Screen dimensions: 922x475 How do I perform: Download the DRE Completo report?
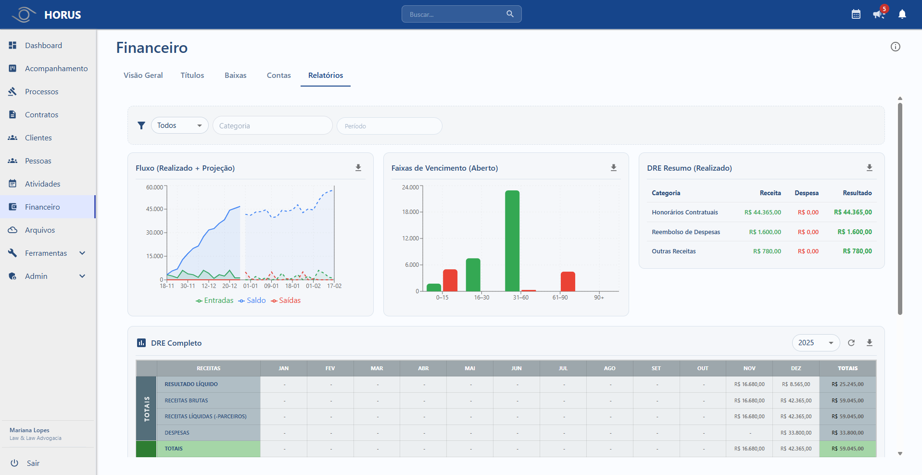(869, 343)
